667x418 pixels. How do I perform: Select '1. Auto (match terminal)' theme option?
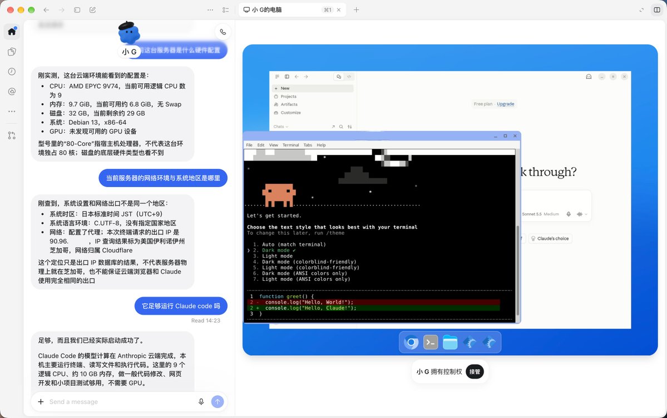click(289, 244)
